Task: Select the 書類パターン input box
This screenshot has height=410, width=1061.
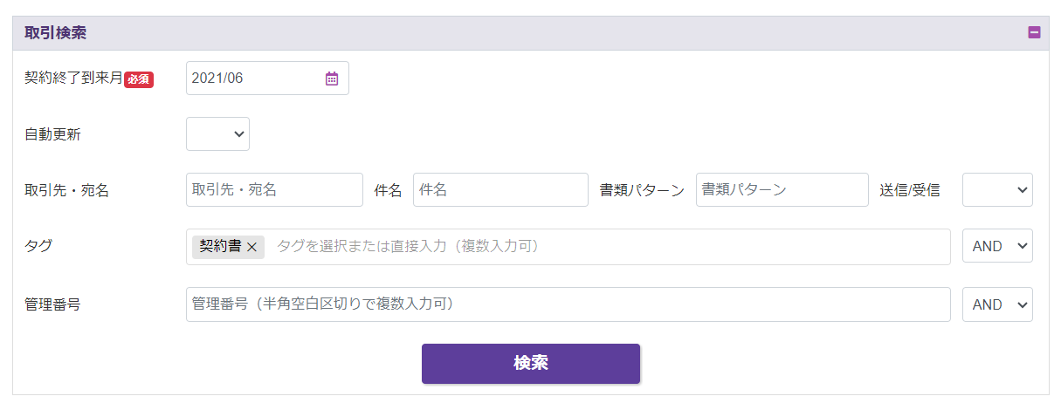Action: point(782,190)
